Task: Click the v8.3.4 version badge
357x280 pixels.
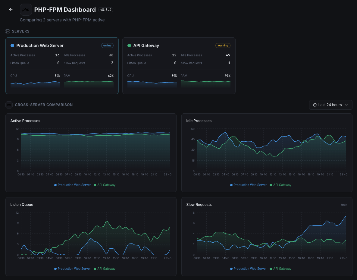Action: click(x=105, y=9)
